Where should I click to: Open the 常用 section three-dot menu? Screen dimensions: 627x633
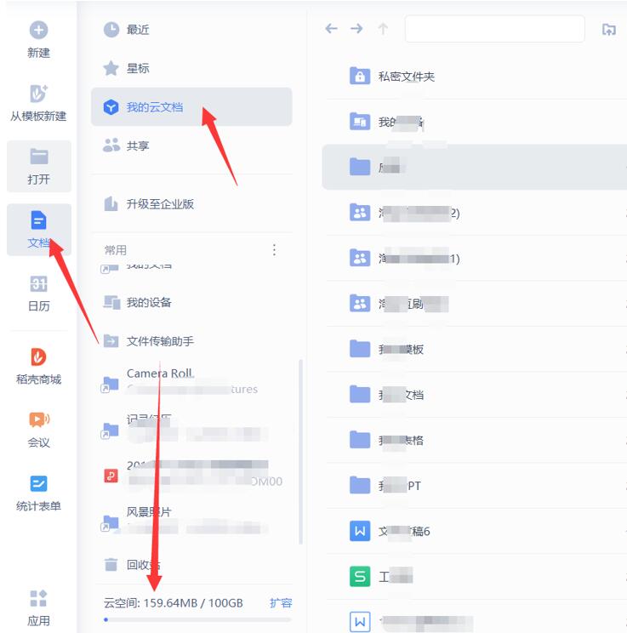click(x=274, y=250)
